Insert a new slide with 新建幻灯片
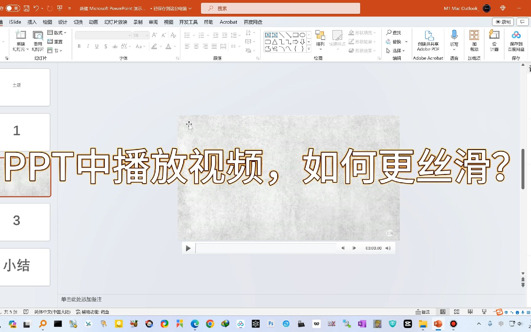 click(20, 40)
